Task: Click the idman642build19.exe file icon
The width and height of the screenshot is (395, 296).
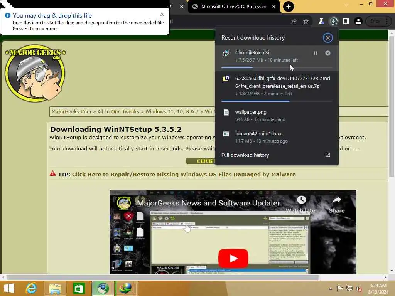Action: (x=226, y=134)
